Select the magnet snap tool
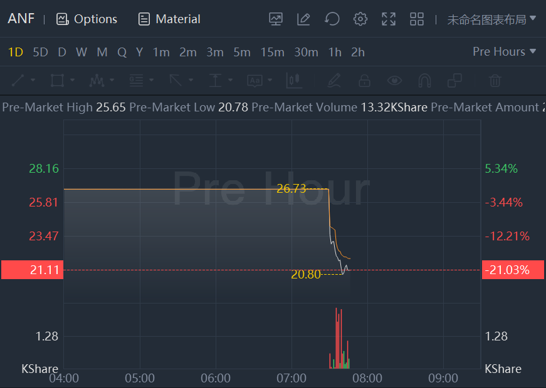This screenshot has width=546, height=388. click(424, 80)
